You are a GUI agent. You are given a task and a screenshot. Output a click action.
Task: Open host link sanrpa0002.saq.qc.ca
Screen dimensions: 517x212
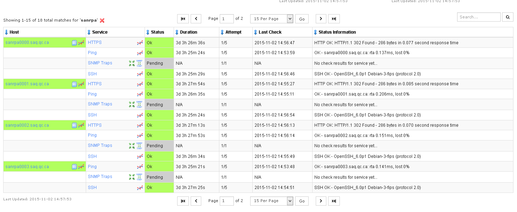27,125
